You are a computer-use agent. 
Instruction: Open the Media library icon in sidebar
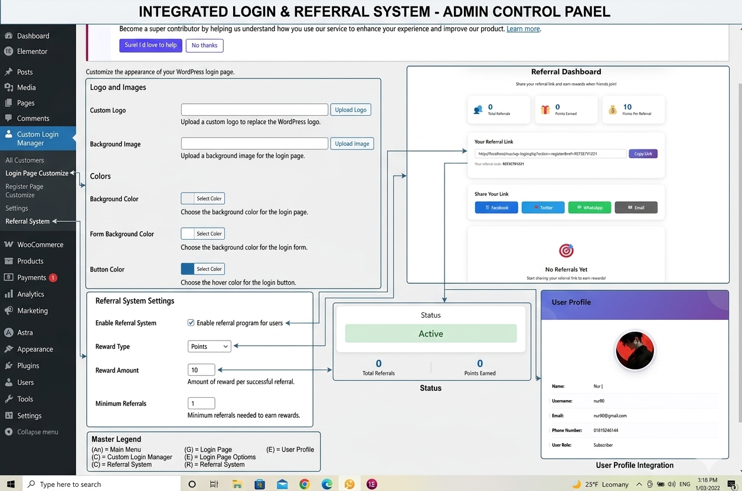click(x=27, y=87)
